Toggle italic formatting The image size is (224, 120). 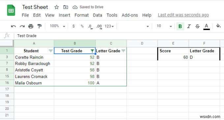189,26
